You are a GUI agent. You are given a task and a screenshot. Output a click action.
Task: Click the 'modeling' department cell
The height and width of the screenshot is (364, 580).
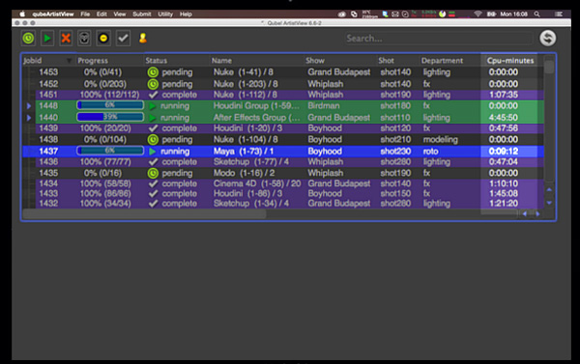pyautogui.click(x=441, y=140)
